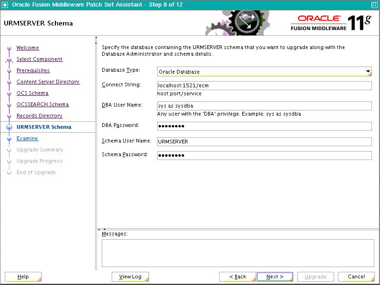The width and height of the screenshot is (380, 285).
Task: Go back with the Back button
Action: coord(238,277)
